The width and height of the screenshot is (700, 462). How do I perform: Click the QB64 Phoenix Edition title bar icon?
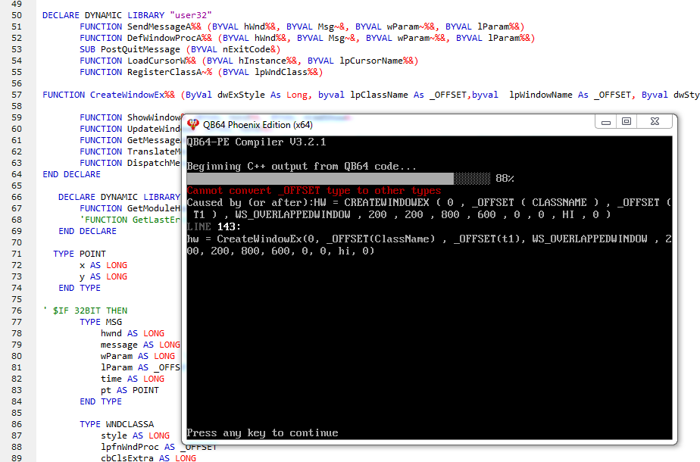193,124
